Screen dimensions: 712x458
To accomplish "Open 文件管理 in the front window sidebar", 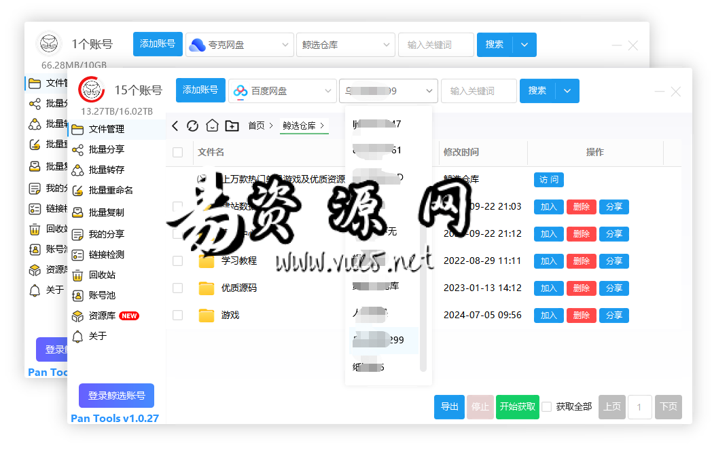I will (117, 130).
